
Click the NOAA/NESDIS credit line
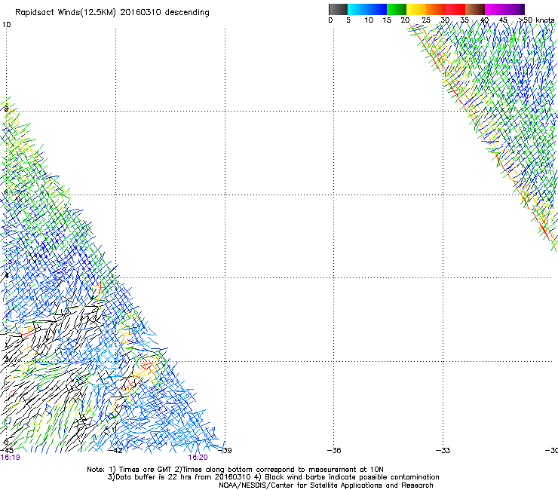(x=326, y=485)
